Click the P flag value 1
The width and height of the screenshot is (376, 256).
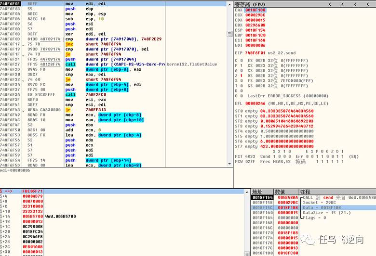click(x=241, y=65)
